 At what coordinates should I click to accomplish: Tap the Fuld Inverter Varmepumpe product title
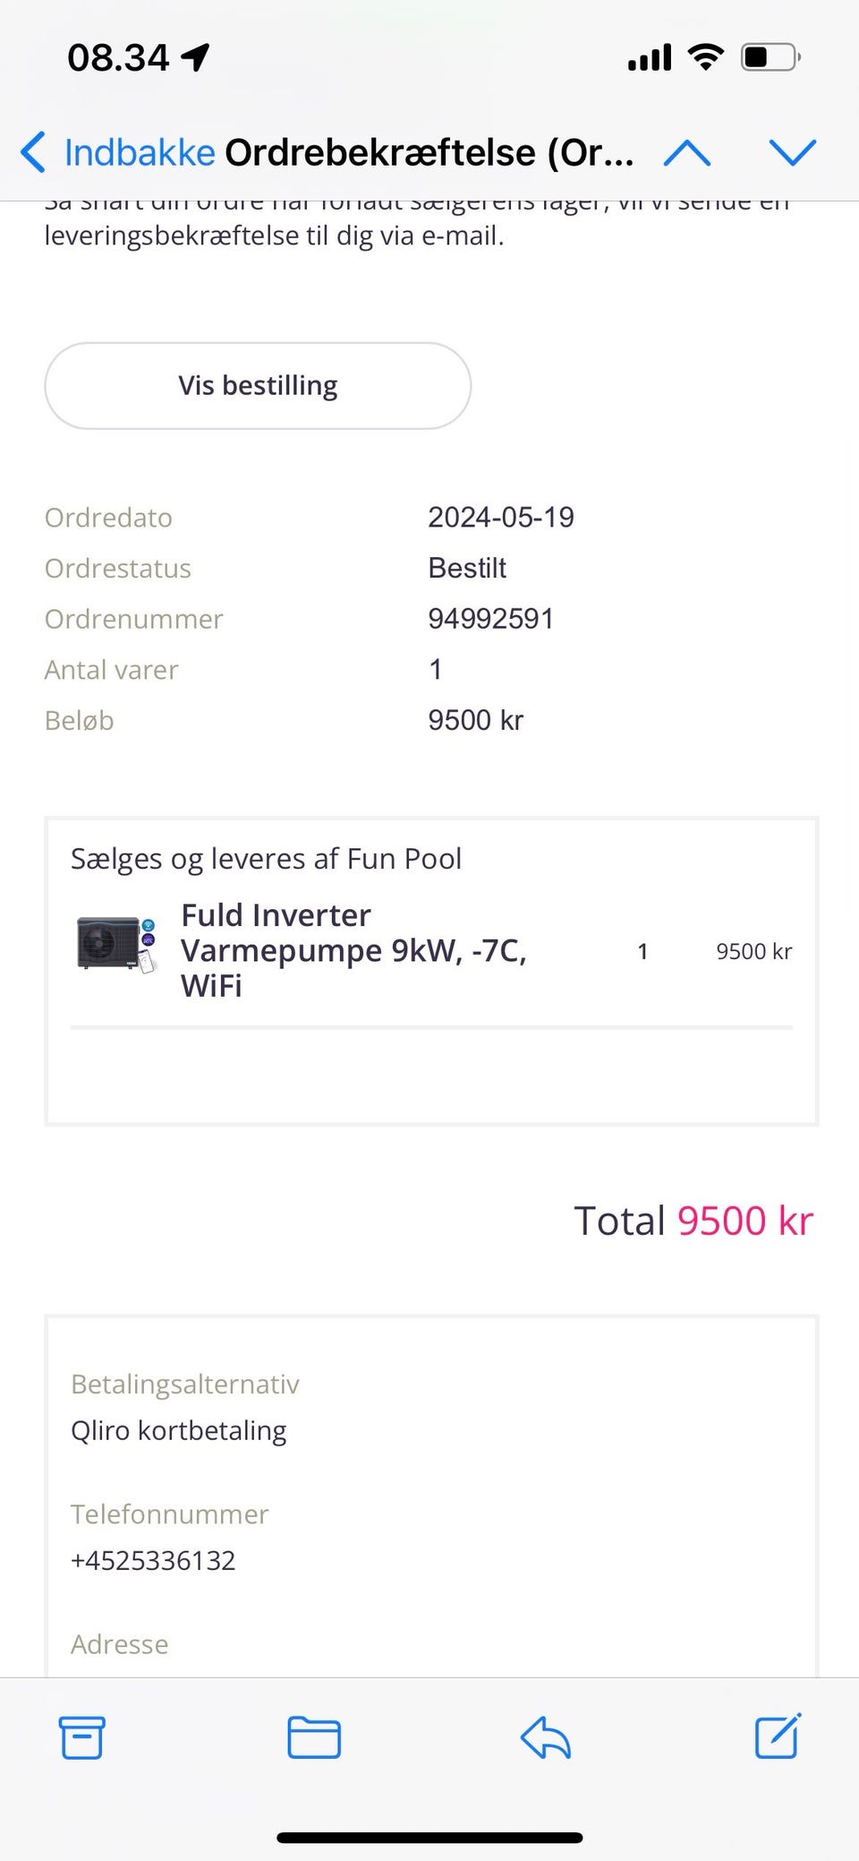(x=353, y=950)
